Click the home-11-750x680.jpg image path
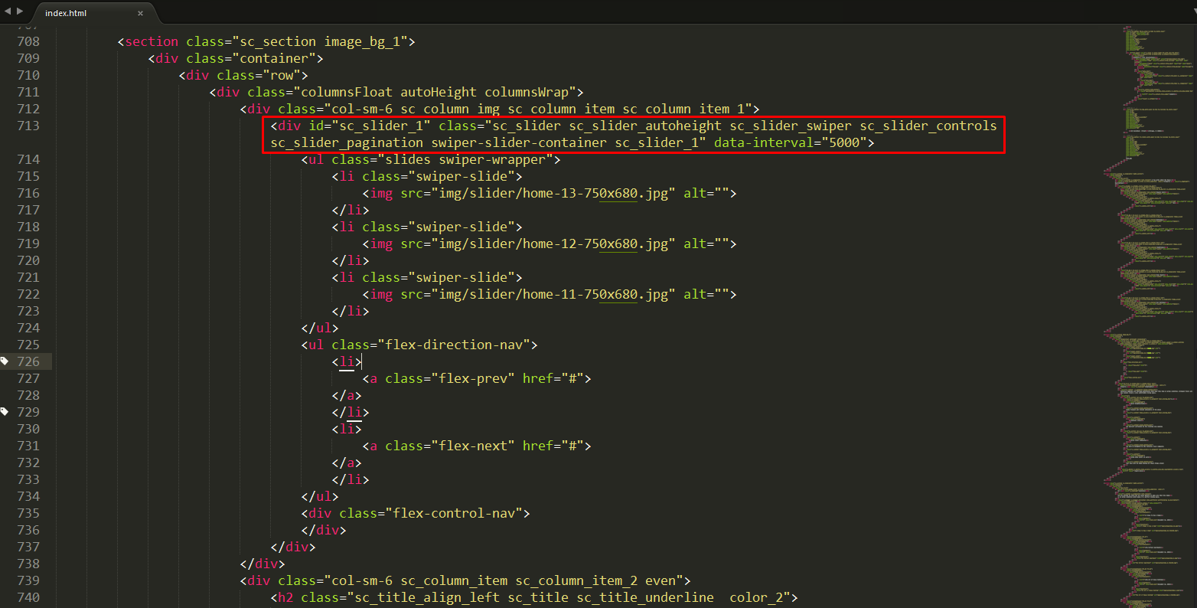This screenshot has height=608, width=1197. (553, 294)
